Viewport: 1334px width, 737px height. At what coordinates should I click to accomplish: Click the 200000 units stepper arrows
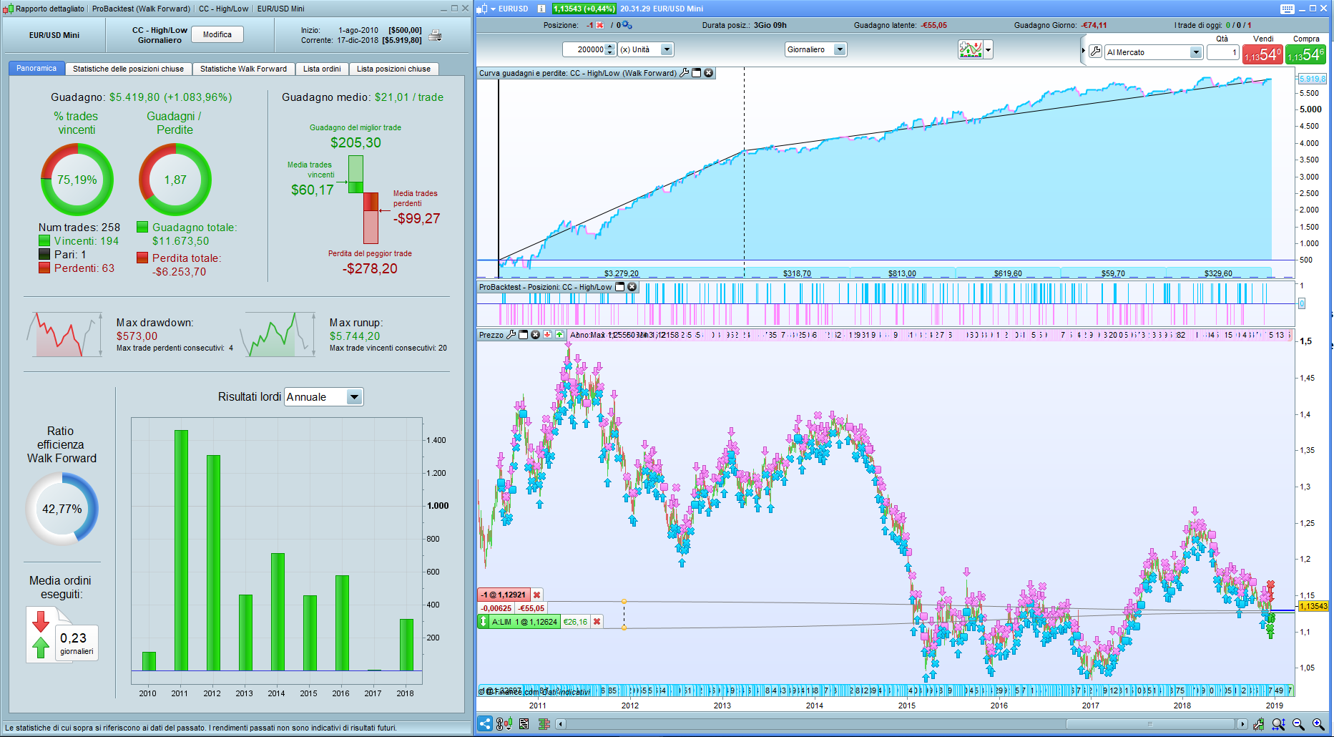point(610,49)
